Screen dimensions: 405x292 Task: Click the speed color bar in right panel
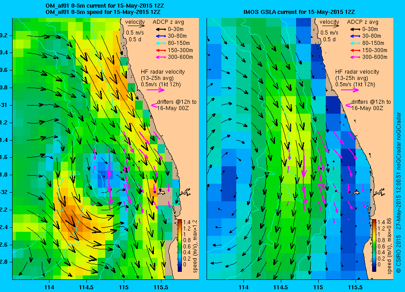(374, 245)
